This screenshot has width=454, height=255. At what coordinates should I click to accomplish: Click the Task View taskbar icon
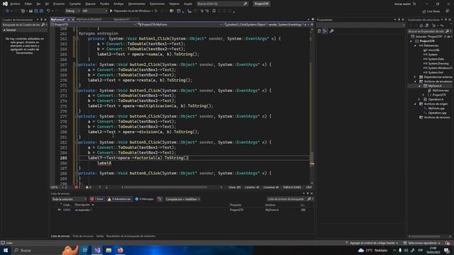(85, 250)
